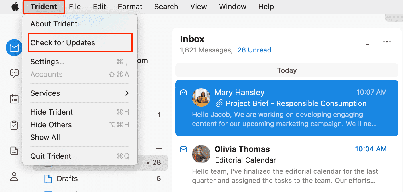Open the Contacts person icon in sidebar

tap(14, 176)
